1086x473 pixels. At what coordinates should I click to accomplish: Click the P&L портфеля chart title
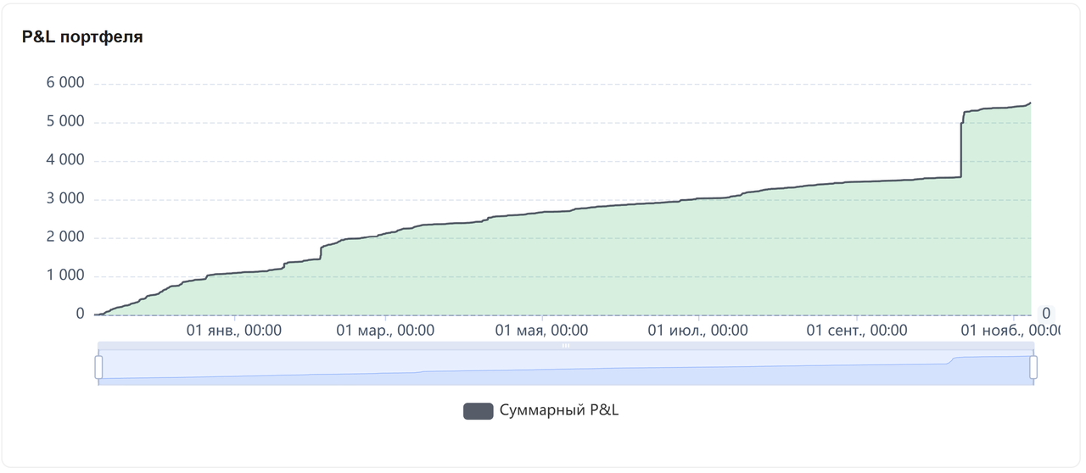(x=82, y=37)
